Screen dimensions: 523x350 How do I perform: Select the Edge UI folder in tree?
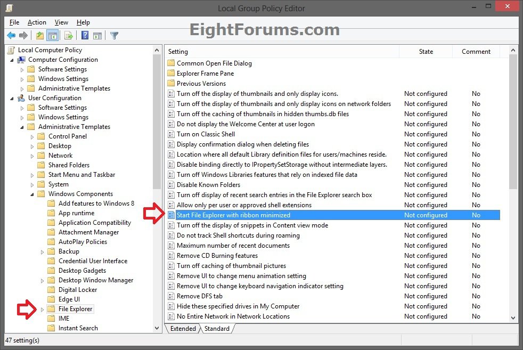click(x=69, y=299)
